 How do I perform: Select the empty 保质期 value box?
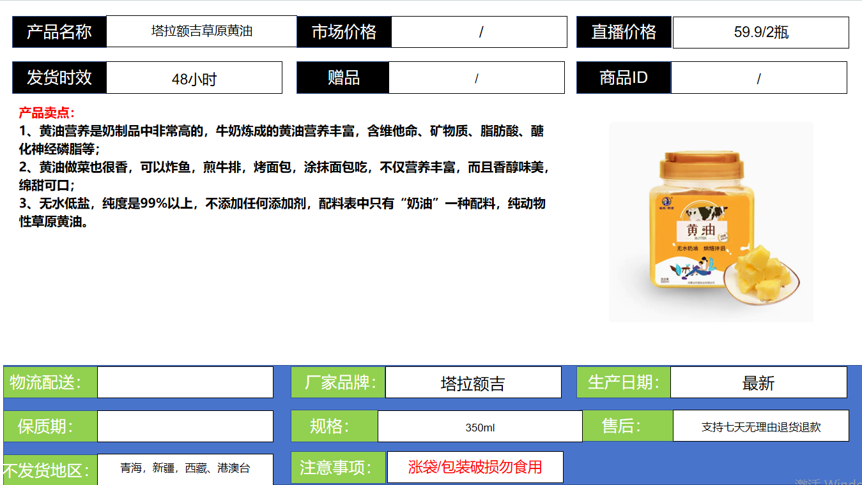[185, 426]
